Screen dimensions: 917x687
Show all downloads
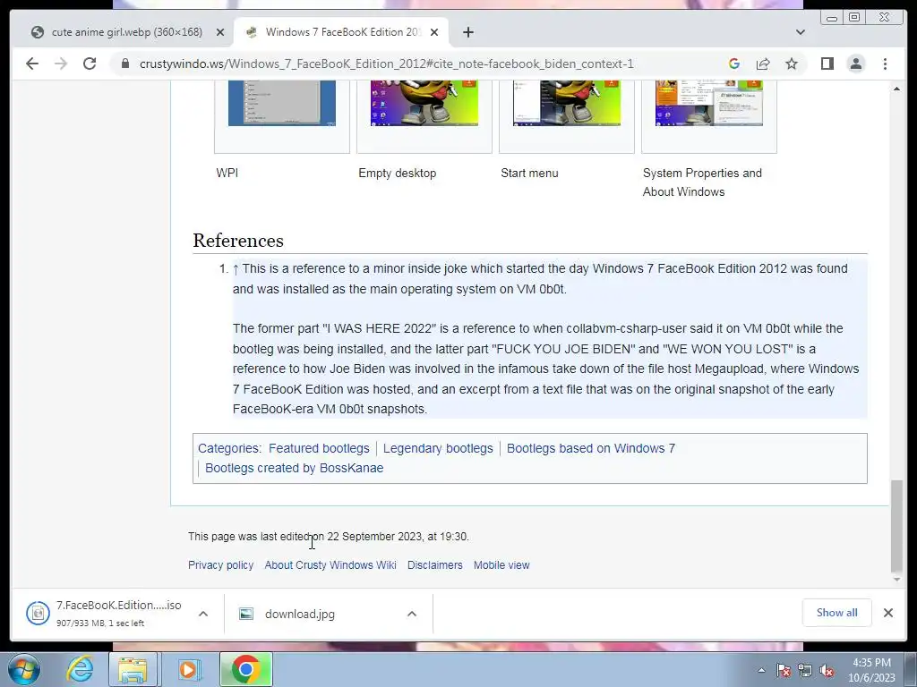tap(837, 612)
